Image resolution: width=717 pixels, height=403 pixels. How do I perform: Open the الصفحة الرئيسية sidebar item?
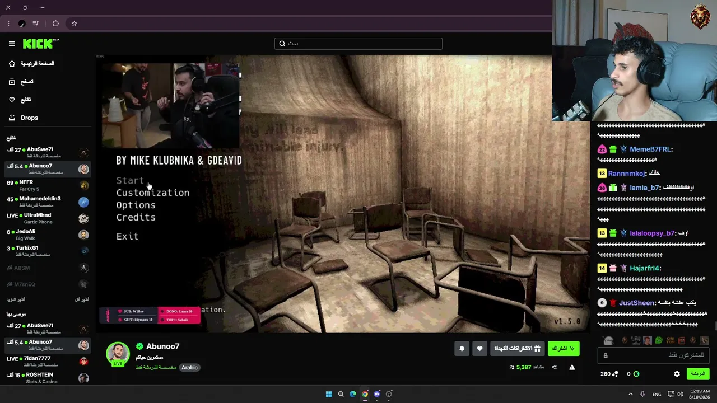point(38,64)
